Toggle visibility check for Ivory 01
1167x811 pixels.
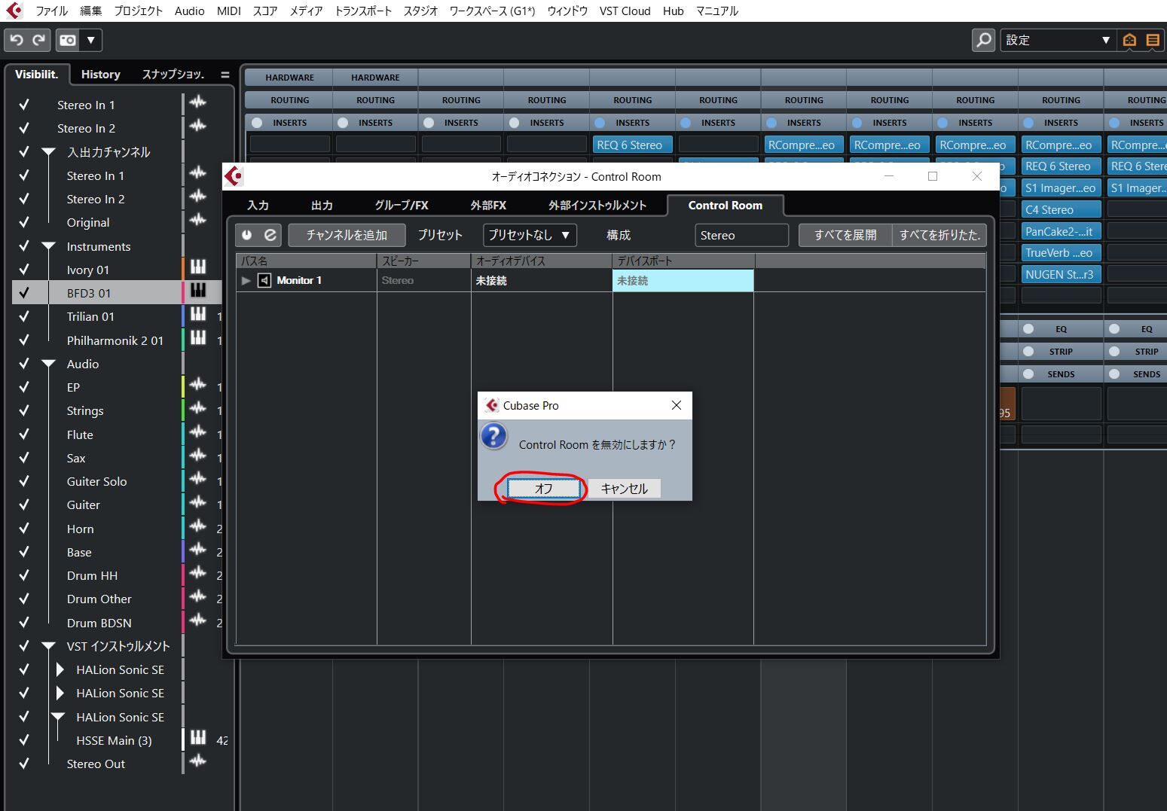tap(24, 270)
